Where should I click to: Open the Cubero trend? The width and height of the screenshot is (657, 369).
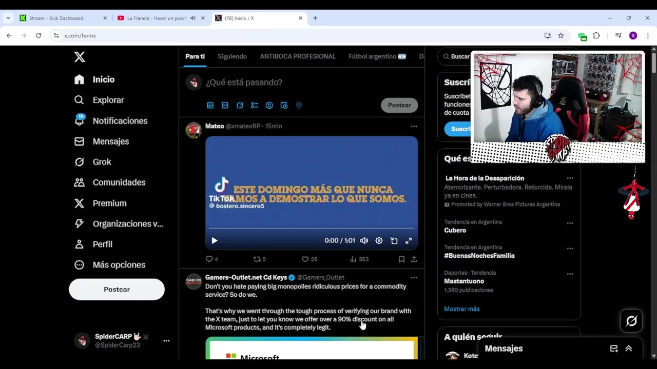[x=455, y=230]
